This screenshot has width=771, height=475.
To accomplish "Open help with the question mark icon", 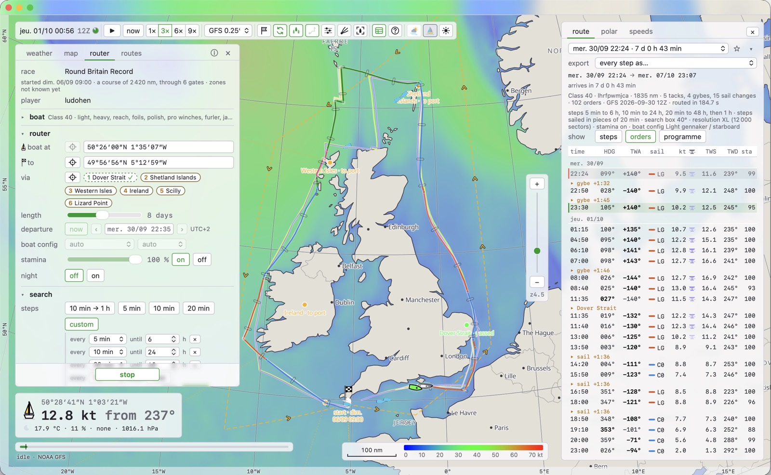I will [x=395, y=31].
